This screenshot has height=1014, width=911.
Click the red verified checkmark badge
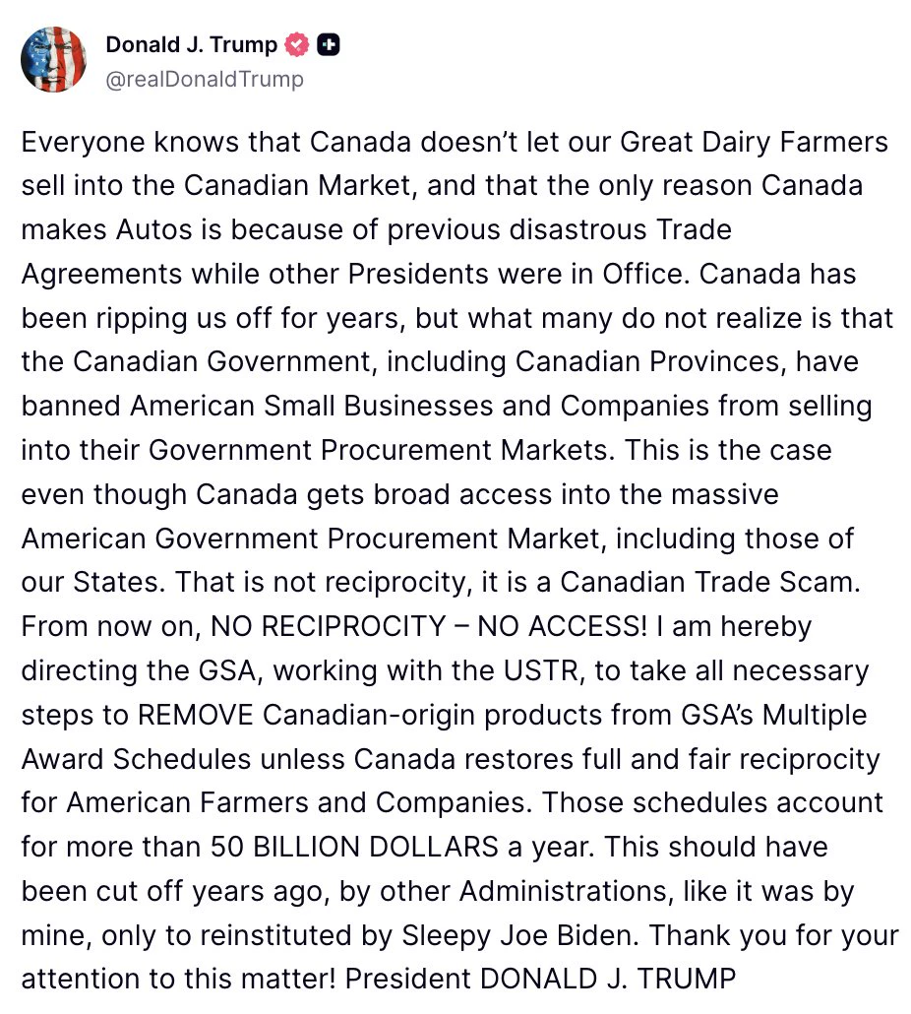296,44
